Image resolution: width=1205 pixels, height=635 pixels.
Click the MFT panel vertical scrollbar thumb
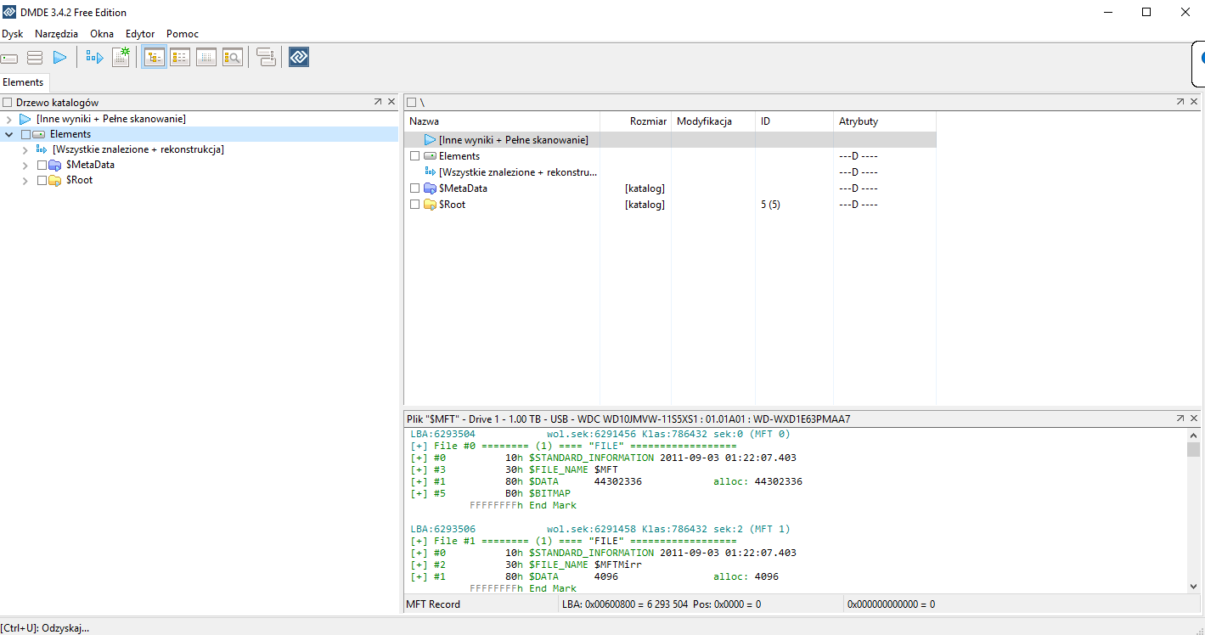1193,449
